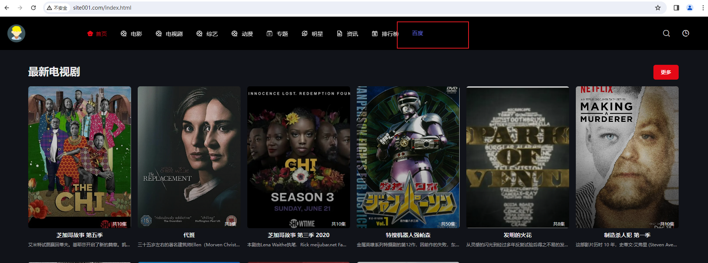Open the browser side panel icon
This screenshot has width=708, height=263.
(676, 8)
